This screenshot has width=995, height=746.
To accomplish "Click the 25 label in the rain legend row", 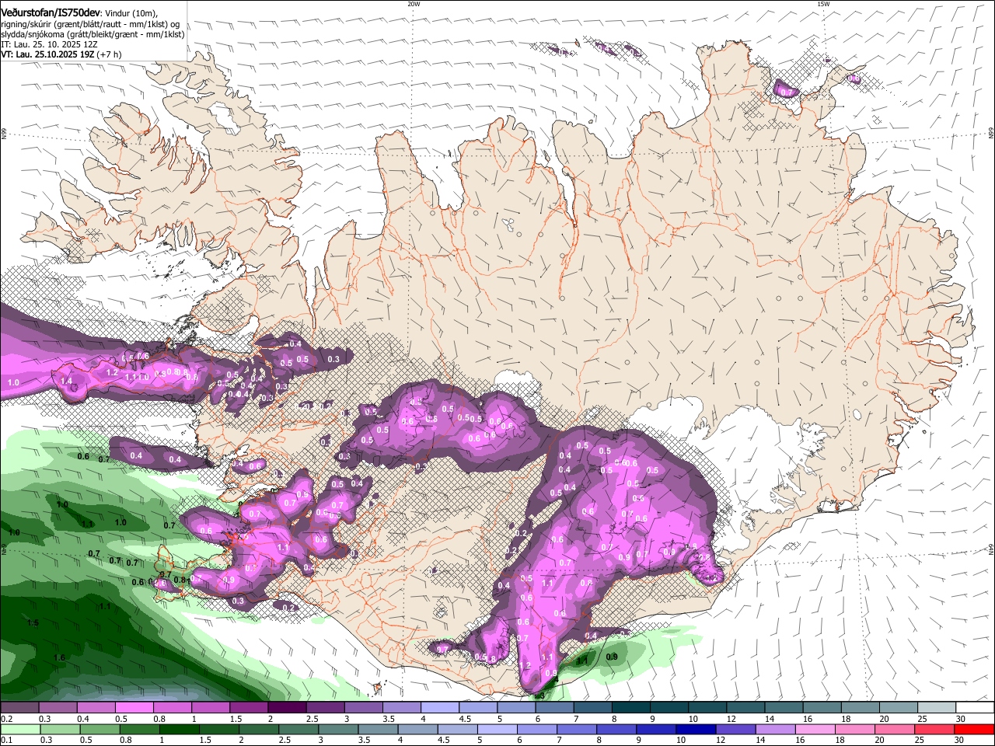I will pos(918,741).
